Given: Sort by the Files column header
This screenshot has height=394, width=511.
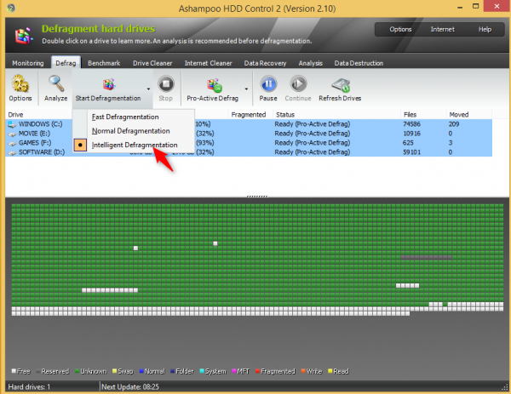Looking at the screenshot, I should [x=410, y=115].
